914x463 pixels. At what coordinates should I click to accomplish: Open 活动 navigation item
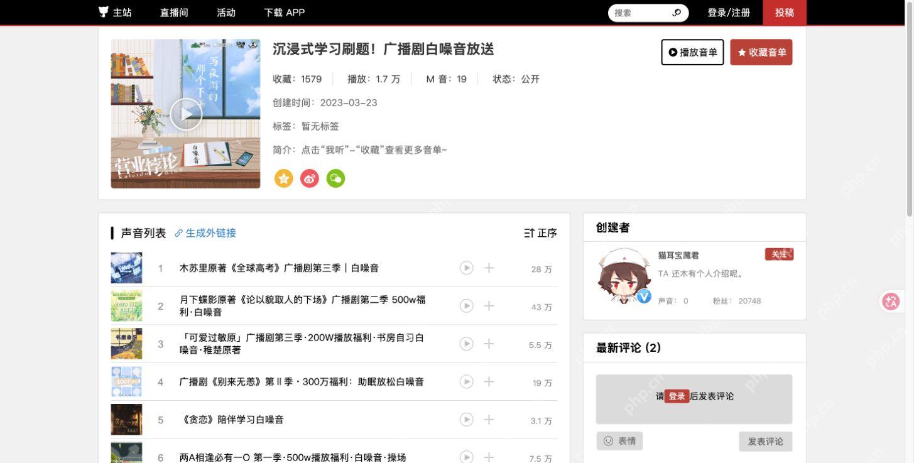pos(226,13)
